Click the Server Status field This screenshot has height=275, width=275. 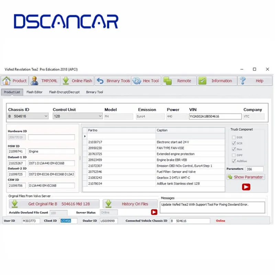[x=109, y=212]
